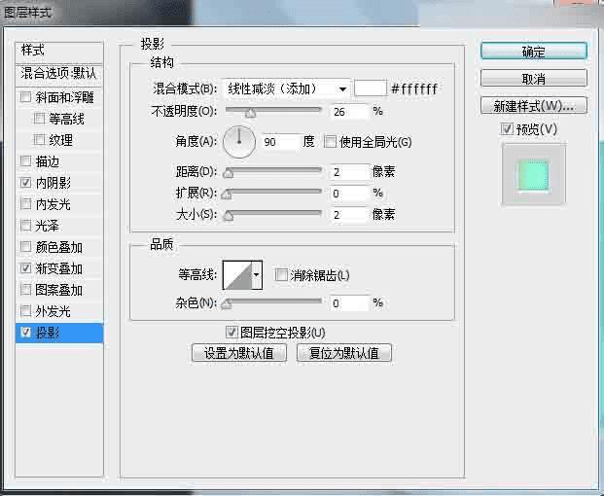This screenshot has width=604, height=496.
Task: Enable the 描边 stroke checkbox
Action: (x=25, y=161)
